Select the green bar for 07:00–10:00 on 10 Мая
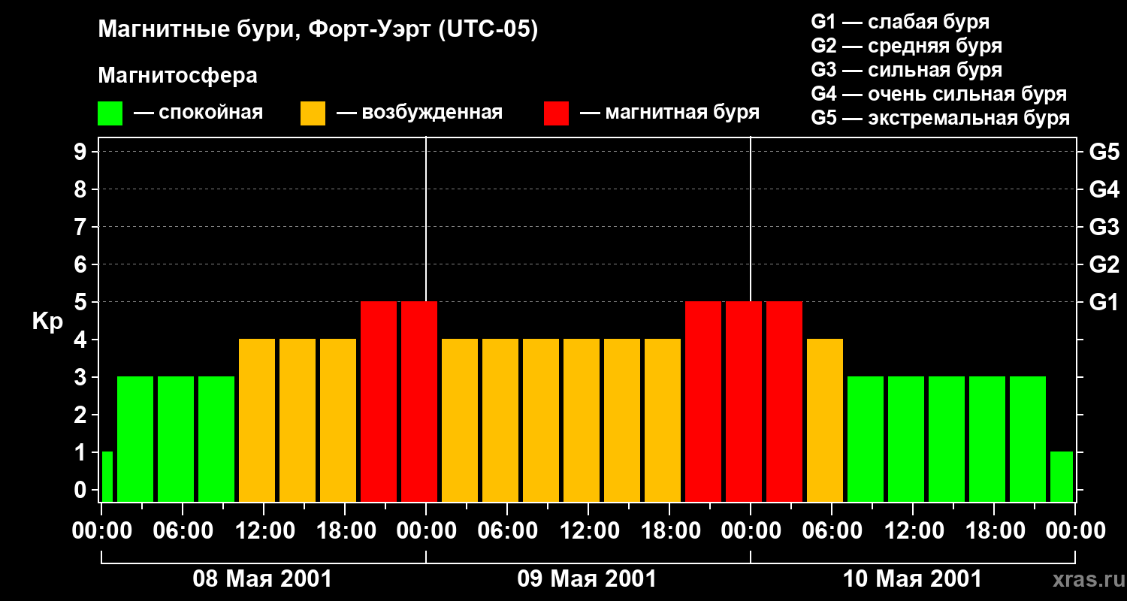Screen dimensions: 1127x601 click(866, 439)
